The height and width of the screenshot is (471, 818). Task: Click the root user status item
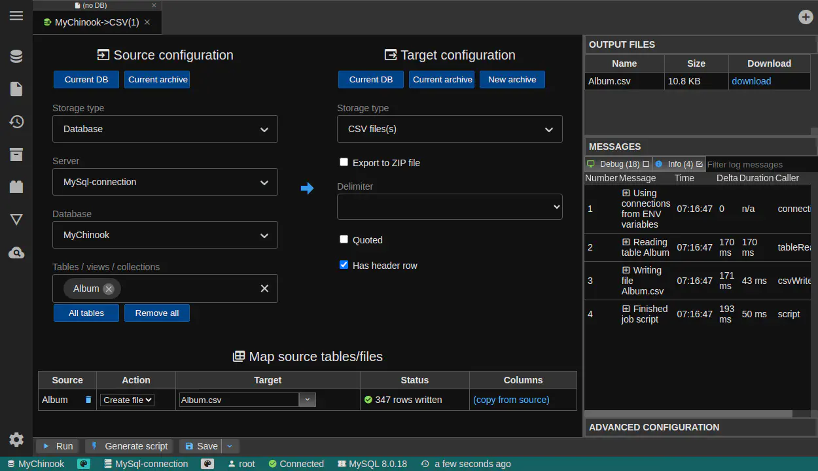(x=241, y=464)
